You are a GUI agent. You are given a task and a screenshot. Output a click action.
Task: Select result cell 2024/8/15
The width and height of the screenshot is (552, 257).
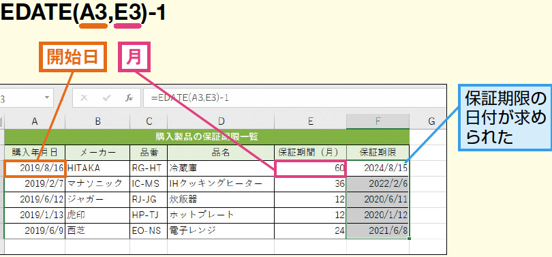378,168
